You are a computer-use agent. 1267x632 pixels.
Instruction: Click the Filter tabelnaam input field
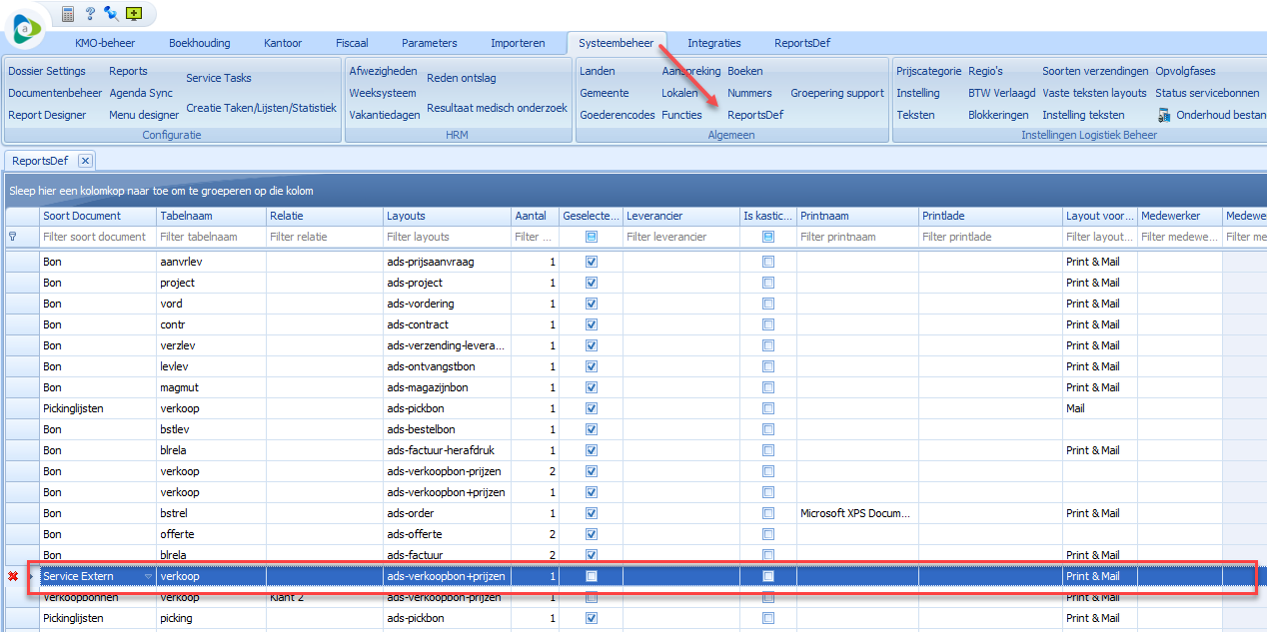tap(210, 237)
